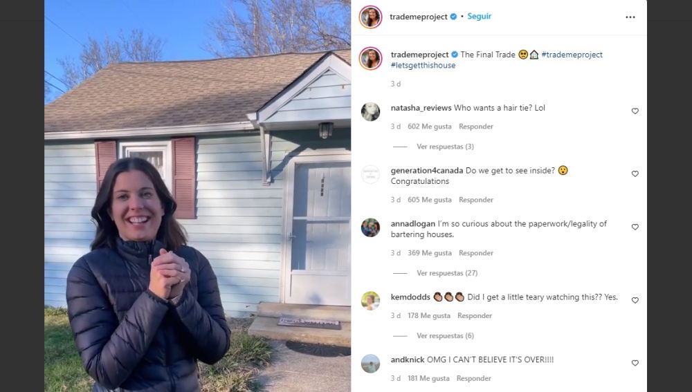Screen dimensions: 692x392
Task: Tap heart beside andknick's comment
Action: (635, 363)
